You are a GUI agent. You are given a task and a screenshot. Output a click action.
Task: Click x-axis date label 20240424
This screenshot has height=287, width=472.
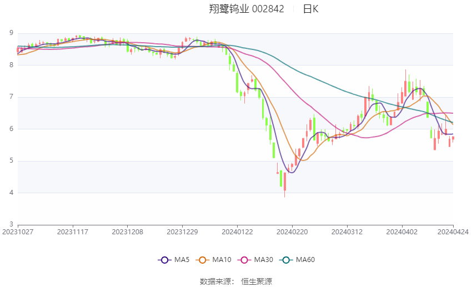click(x=453, y=232)
